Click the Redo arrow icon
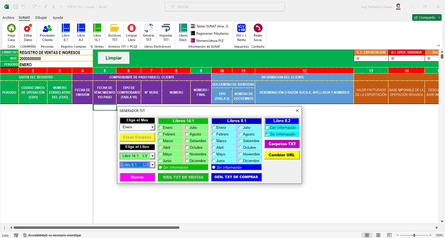Screen dimensions: 445x238 click(x=34, y=6)
